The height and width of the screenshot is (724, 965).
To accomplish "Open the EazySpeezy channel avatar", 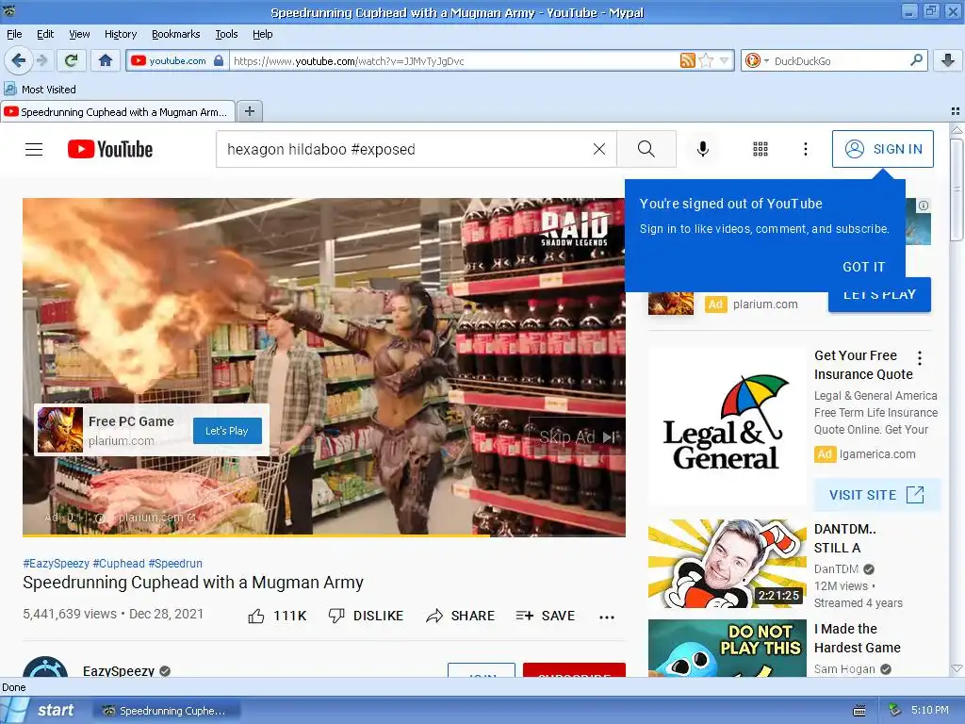I will coord(45,667).
